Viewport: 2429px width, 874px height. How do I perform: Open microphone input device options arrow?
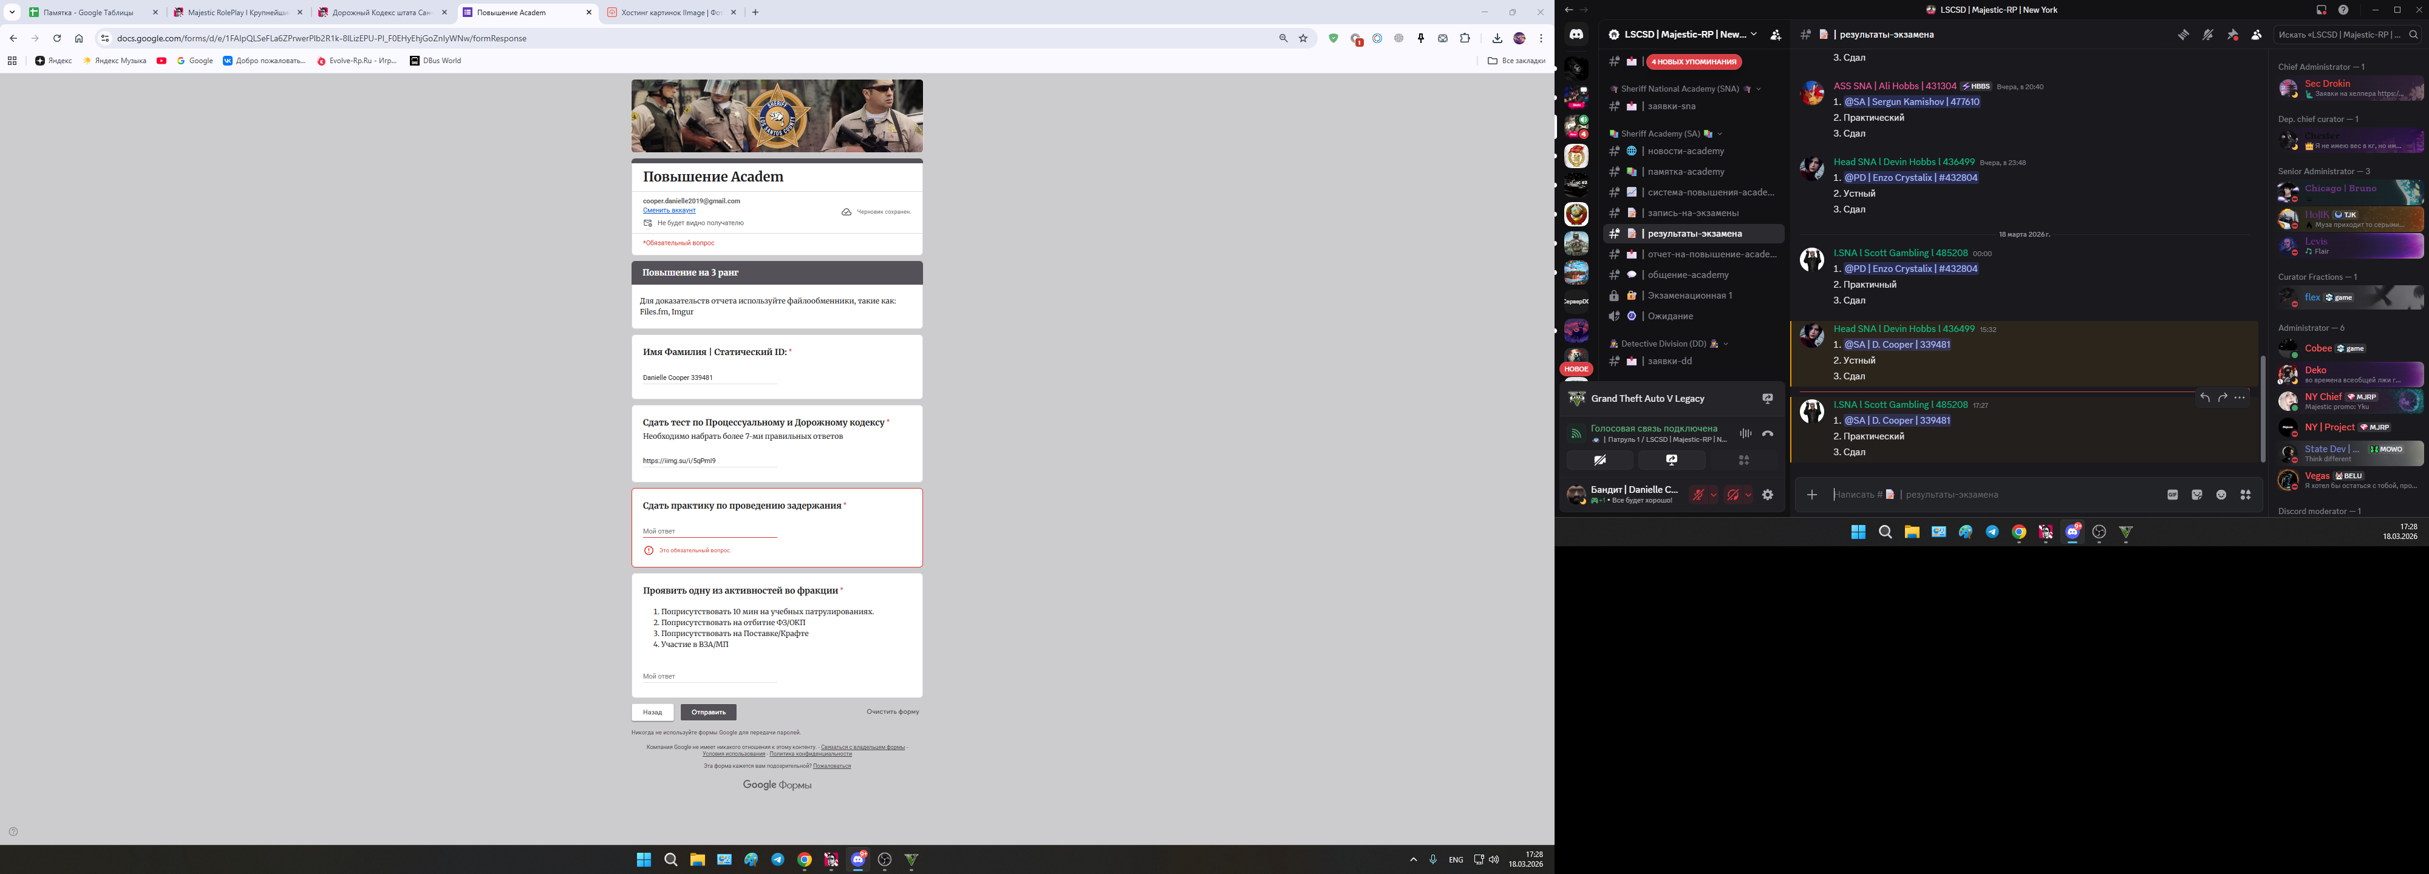tap(1713, 495)
